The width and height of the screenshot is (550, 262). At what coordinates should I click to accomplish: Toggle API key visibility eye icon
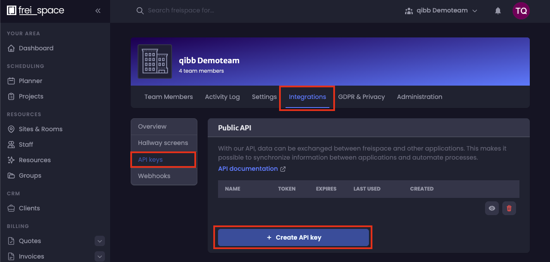pyautogui.click(x=492, y=208)
